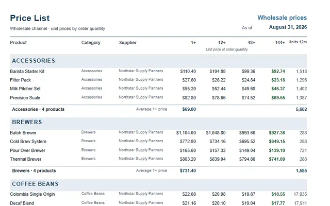330x206 pixels.
Task: Select the 1,387 units value
Action: coord(301,98)
